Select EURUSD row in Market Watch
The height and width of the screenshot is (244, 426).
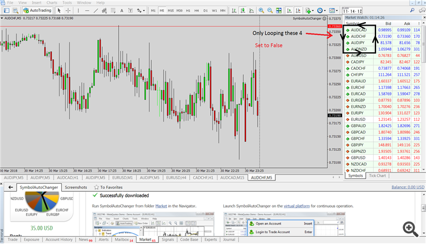[x=382, y=119]
